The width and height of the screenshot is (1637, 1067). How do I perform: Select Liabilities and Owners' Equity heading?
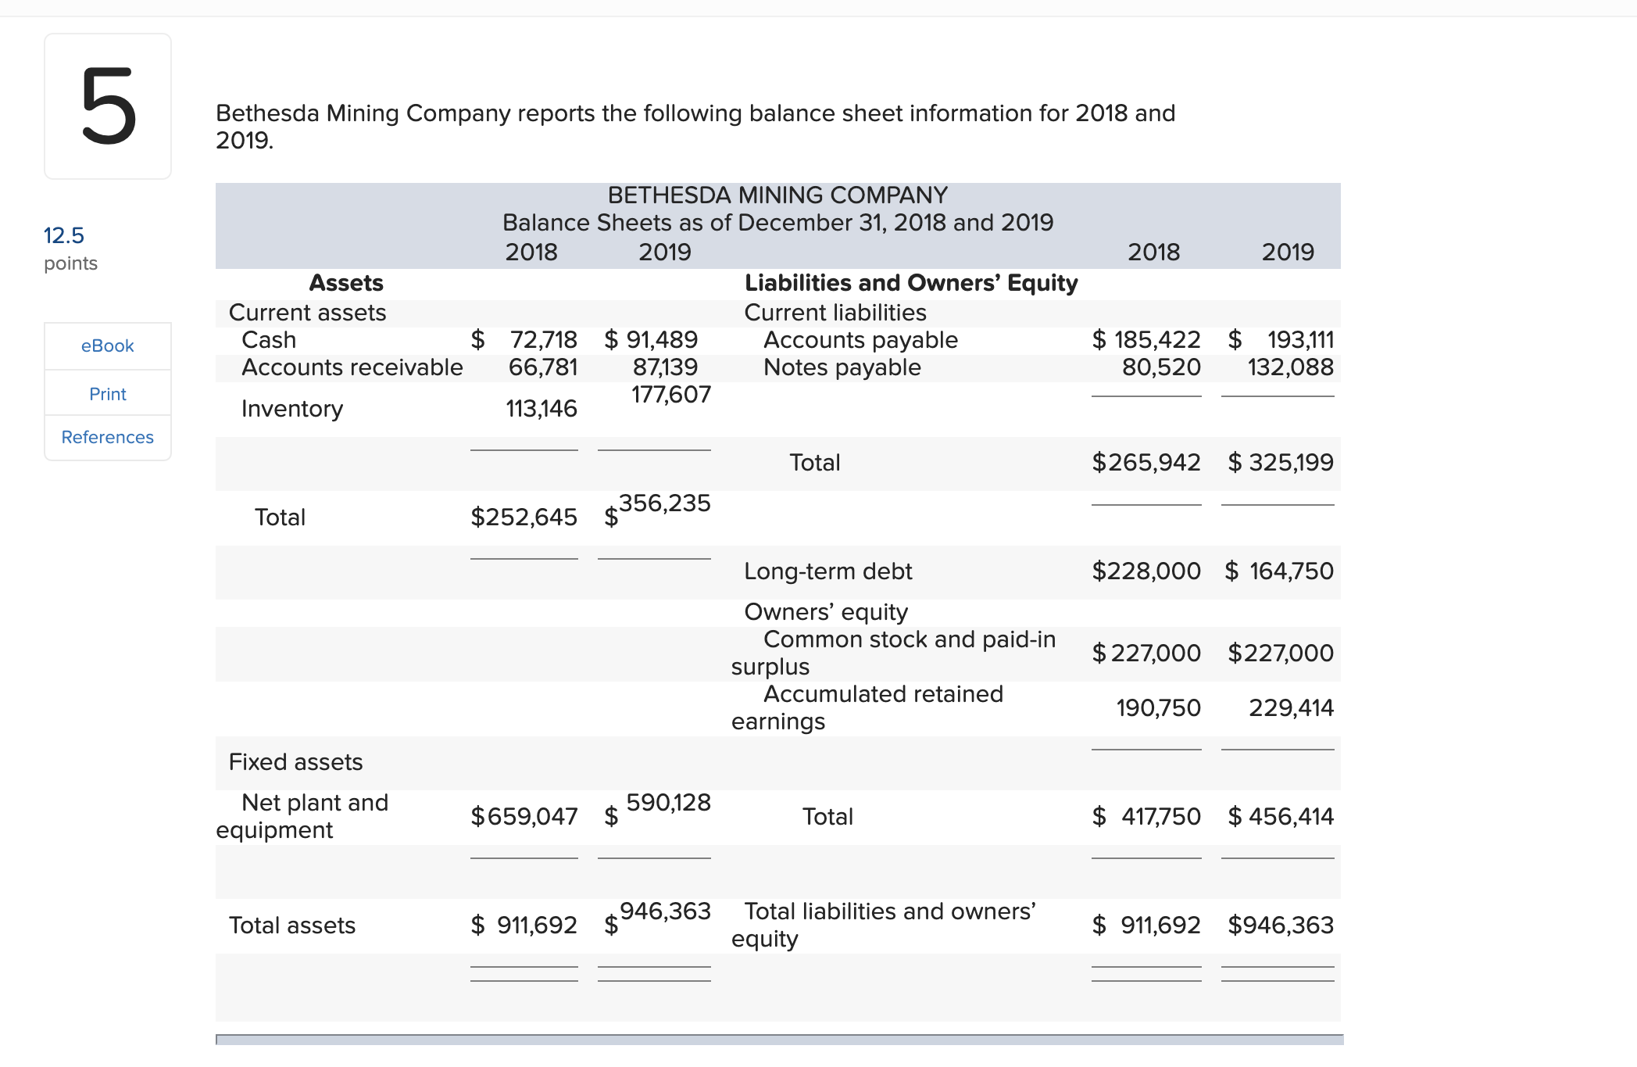(910, 283)
